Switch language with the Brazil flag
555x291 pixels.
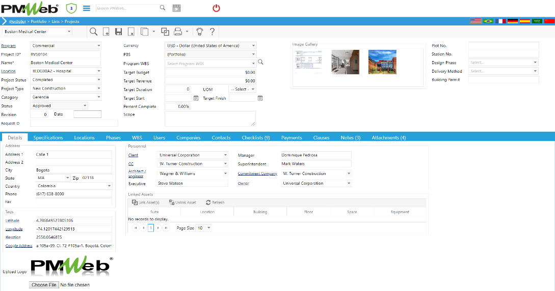click(x=488, y=21)
